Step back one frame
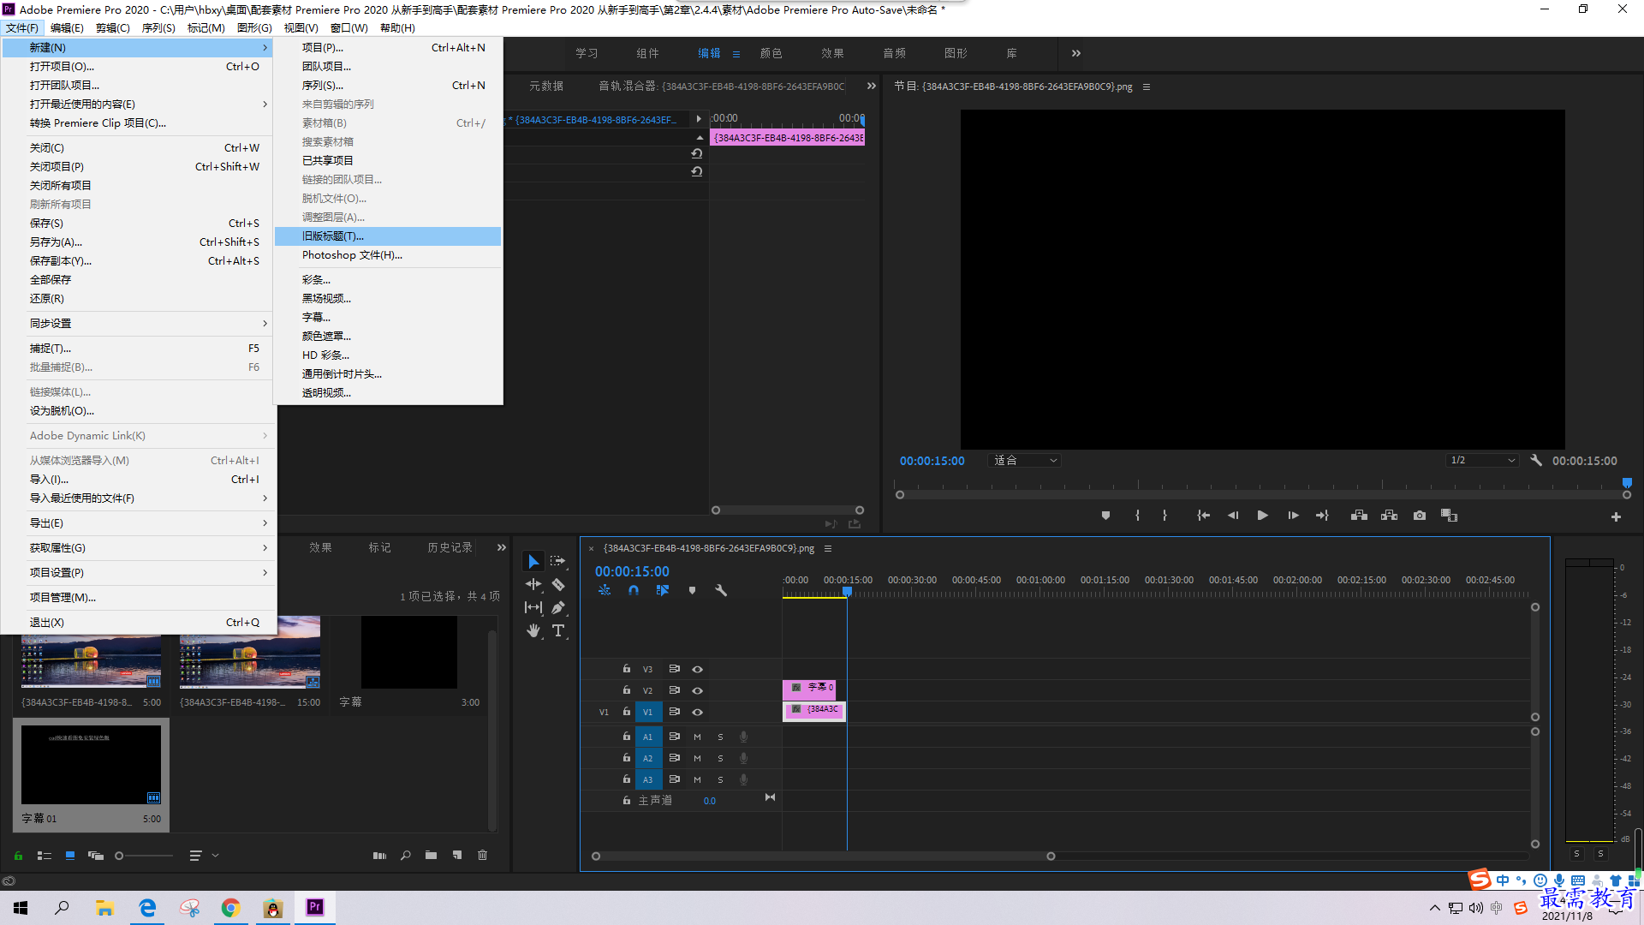Image resolution: width=1644 pixels, height=925 pixels. pyautogui.click(x=1233, y=516)
